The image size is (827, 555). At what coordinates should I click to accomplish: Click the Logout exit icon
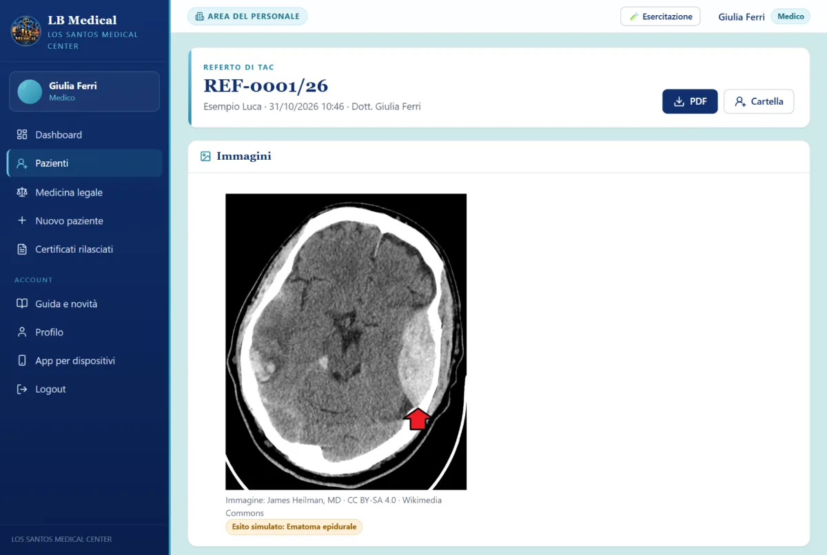click(22, 390)
